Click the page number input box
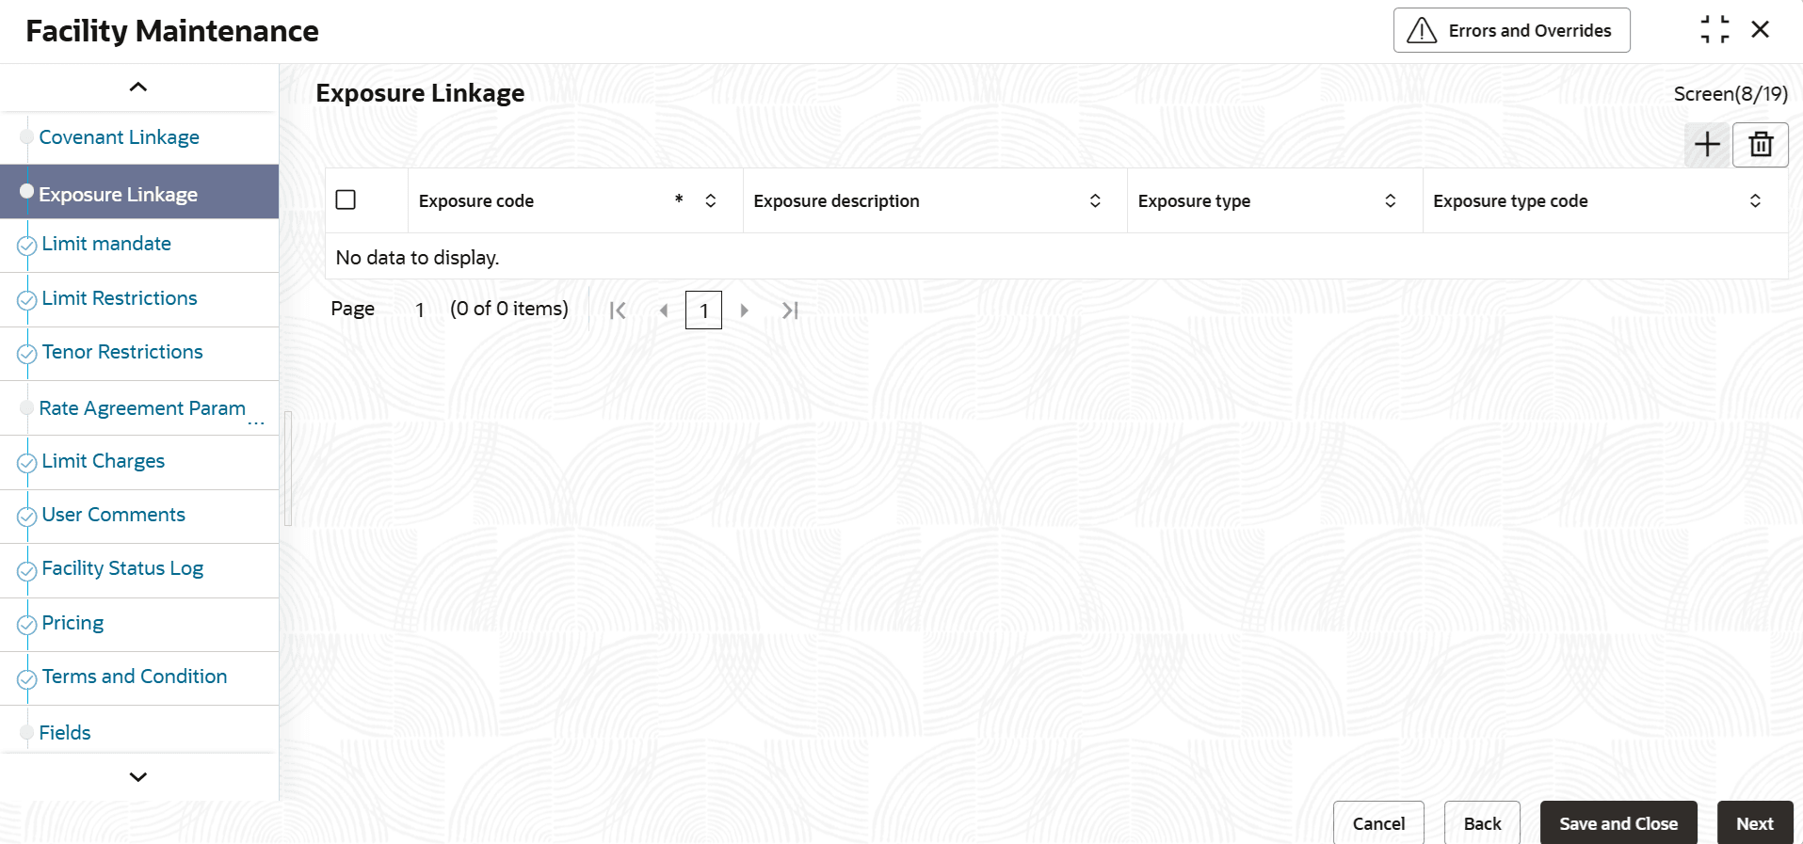The image size is (1803, 844). click(703, 311)
